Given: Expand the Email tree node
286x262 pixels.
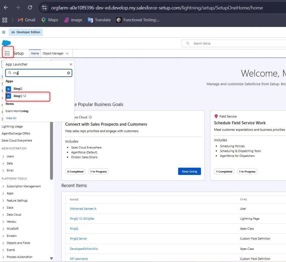Looking at the screenshot, I should pos(3,170).
